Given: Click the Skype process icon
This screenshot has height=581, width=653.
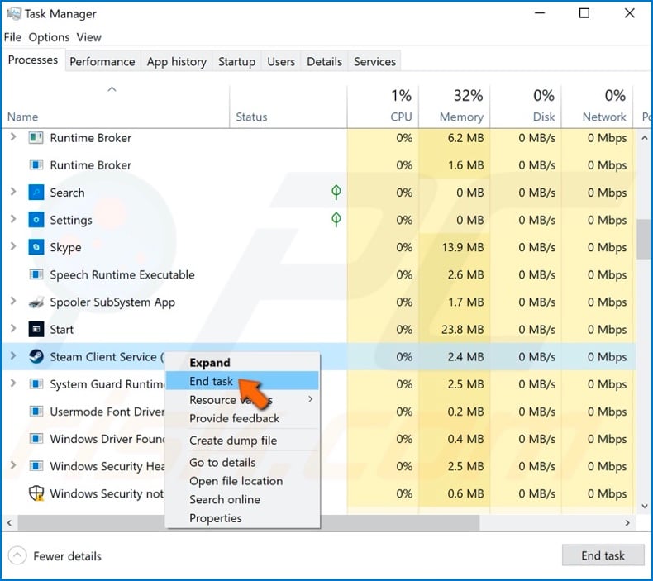Looking at the screenshot, I should 36,247.
